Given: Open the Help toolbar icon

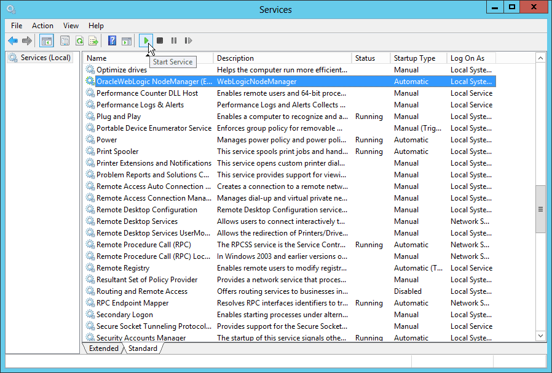Looking at the screenshot, I should [112, 40].
